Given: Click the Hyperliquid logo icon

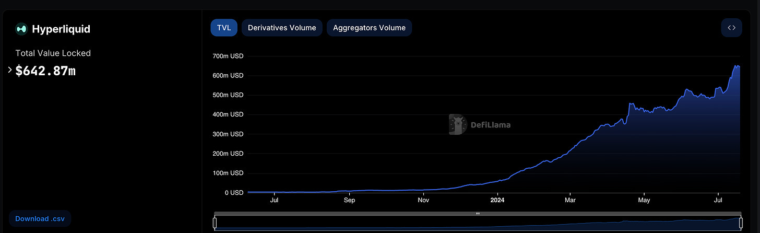Looking at the screenshot, I should [21, 29].
